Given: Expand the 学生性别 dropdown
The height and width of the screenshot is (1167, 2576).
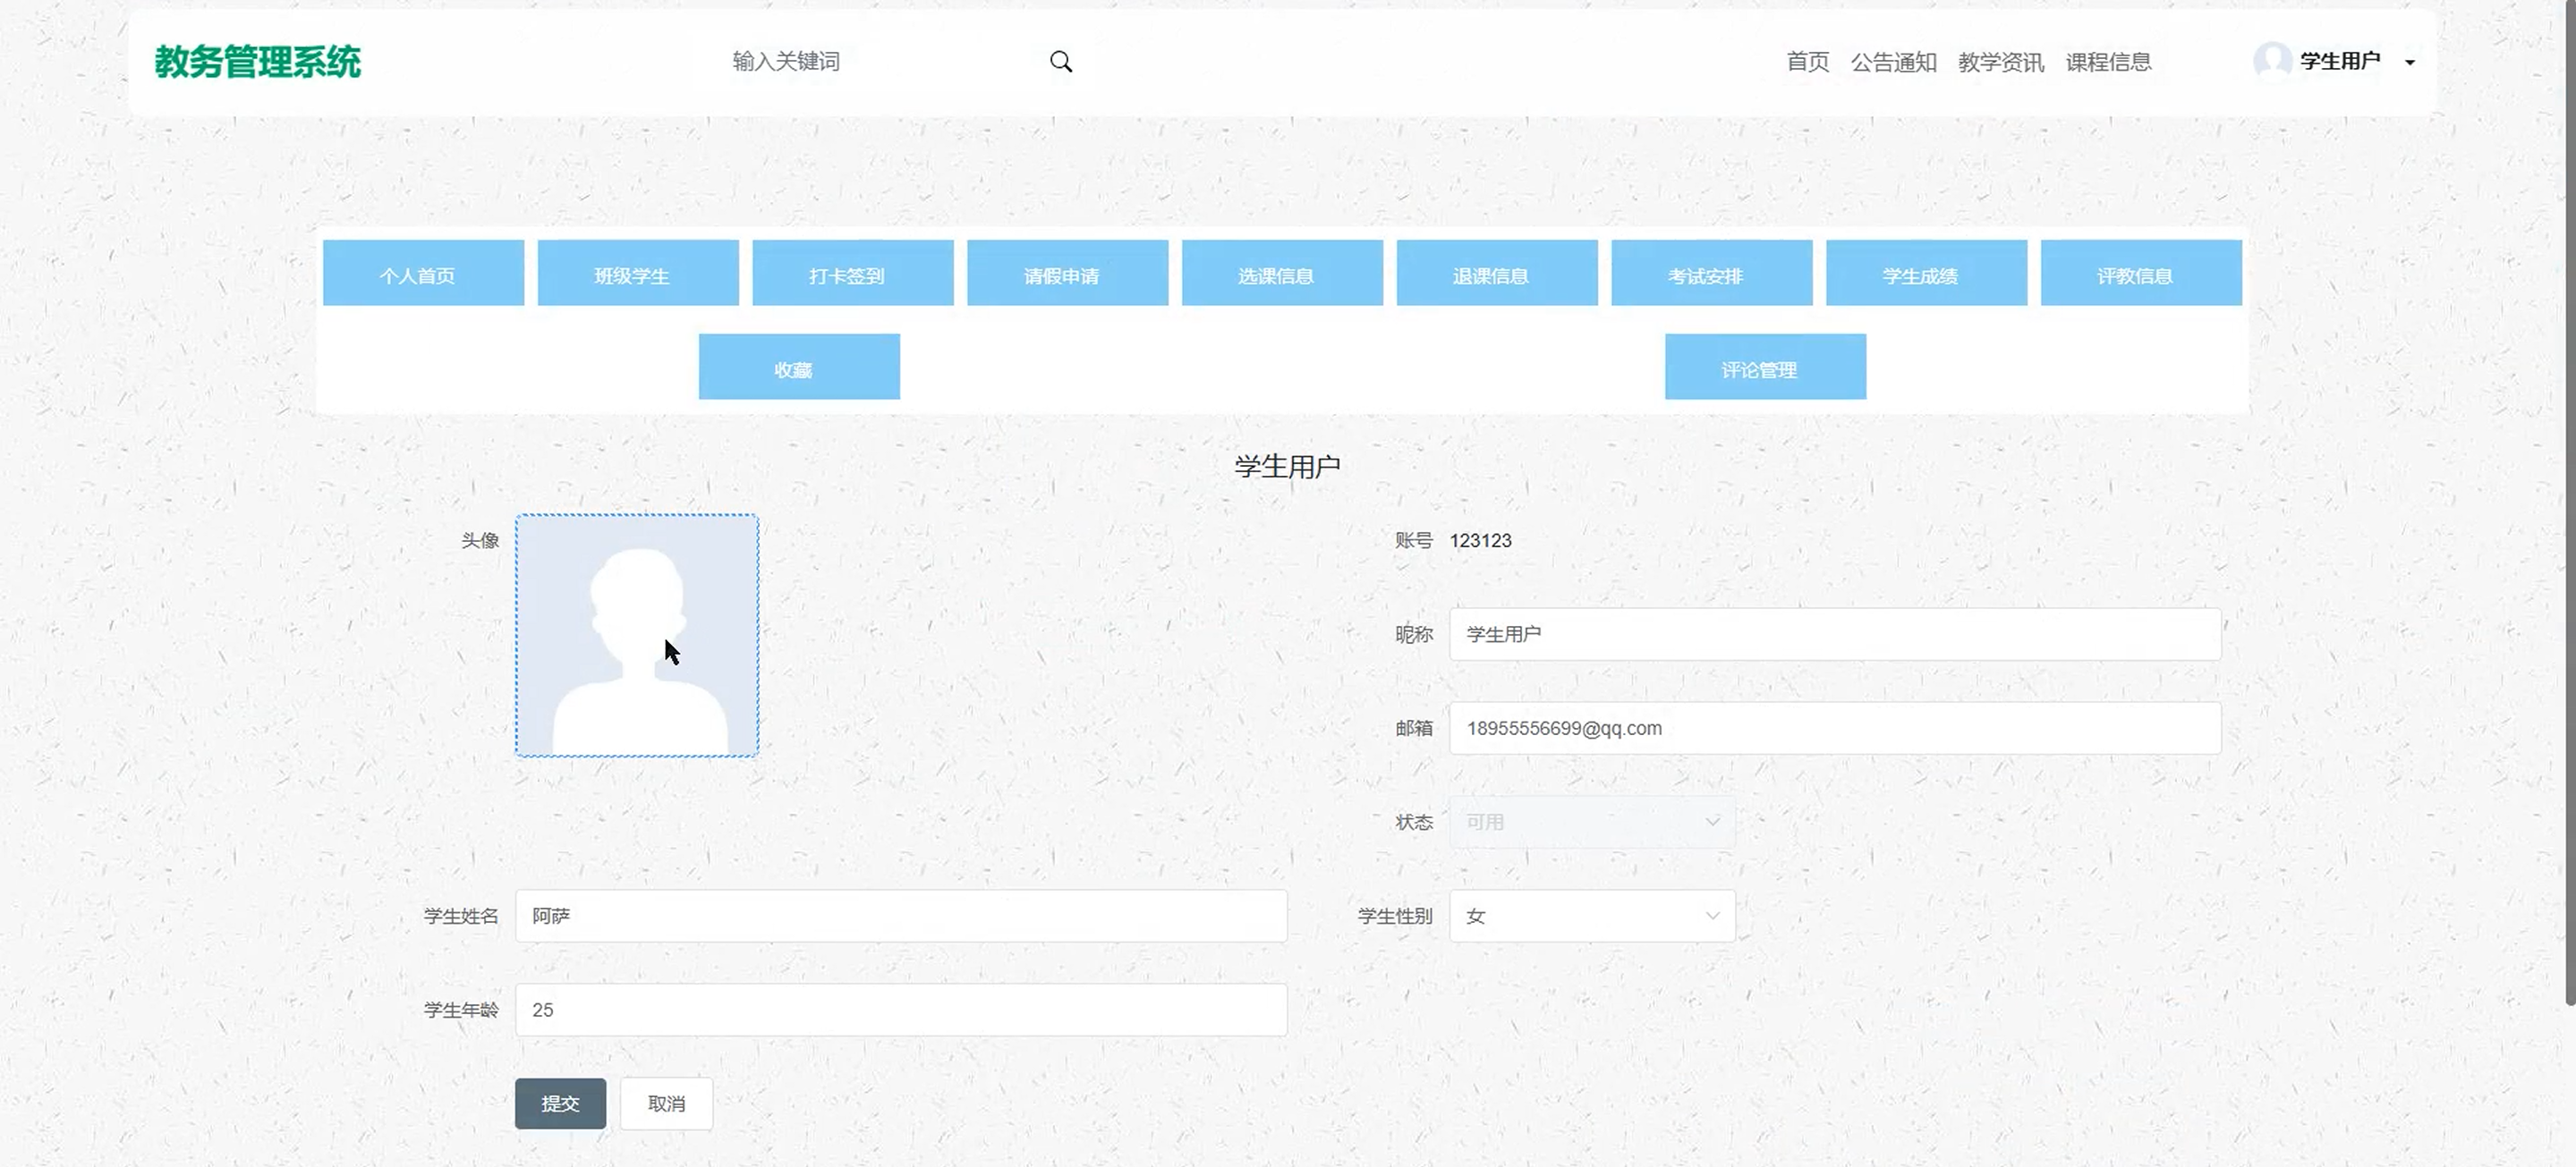Looking at the screenshot, I should pos(1592,917).
